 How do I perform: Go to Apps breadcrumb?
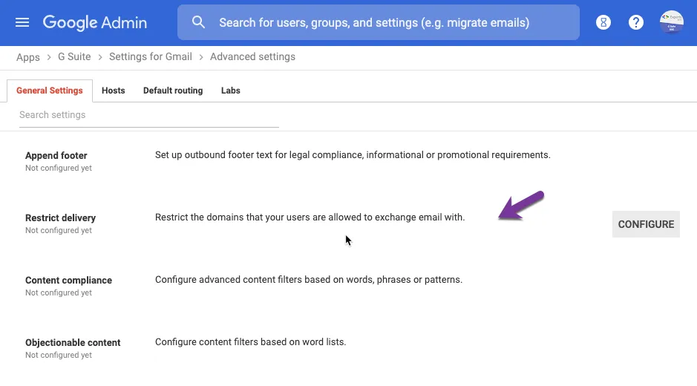click(x=28, y=57)
